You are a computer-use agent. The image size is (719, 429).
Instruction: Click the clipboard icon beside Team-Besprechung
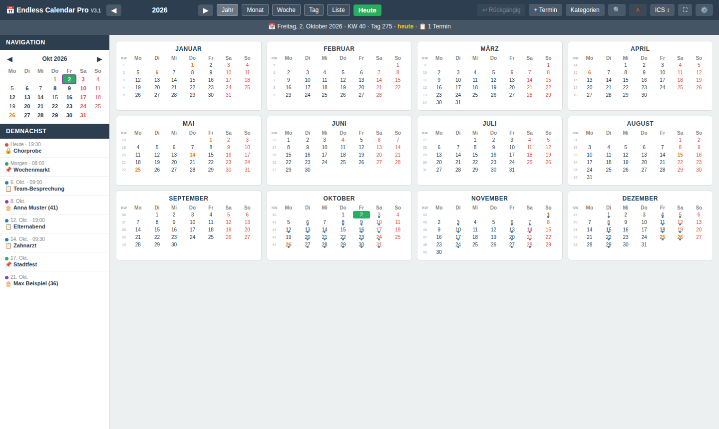[8, 189]
